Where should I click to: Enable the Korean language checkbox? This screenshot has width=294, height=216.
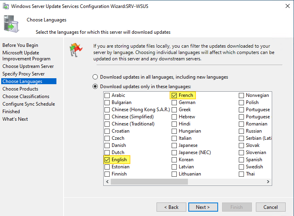click(x=174, y=160)
